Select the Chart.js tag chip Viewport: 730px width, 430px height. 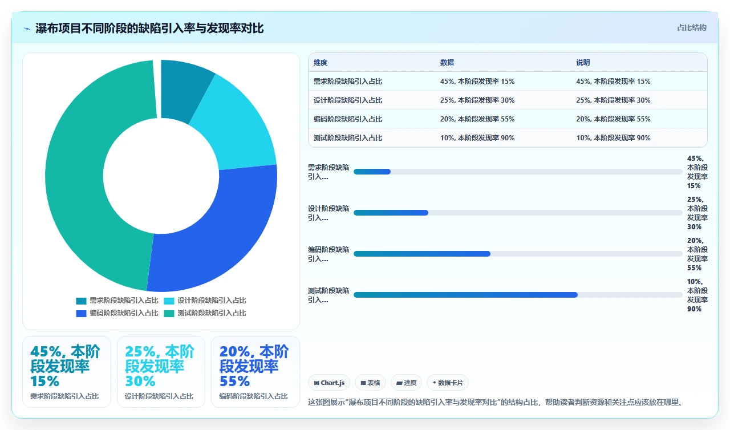pyautogui.click(x=329, y=383)
